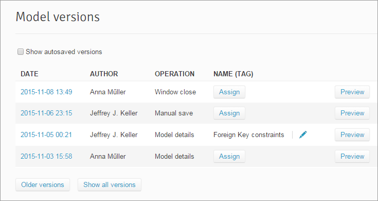Click the OPERATION column header
This screenshot has width=378, height=201.
pos(174,74)
